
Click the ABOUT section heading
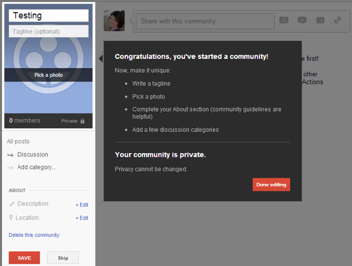(x=17, y=190)
